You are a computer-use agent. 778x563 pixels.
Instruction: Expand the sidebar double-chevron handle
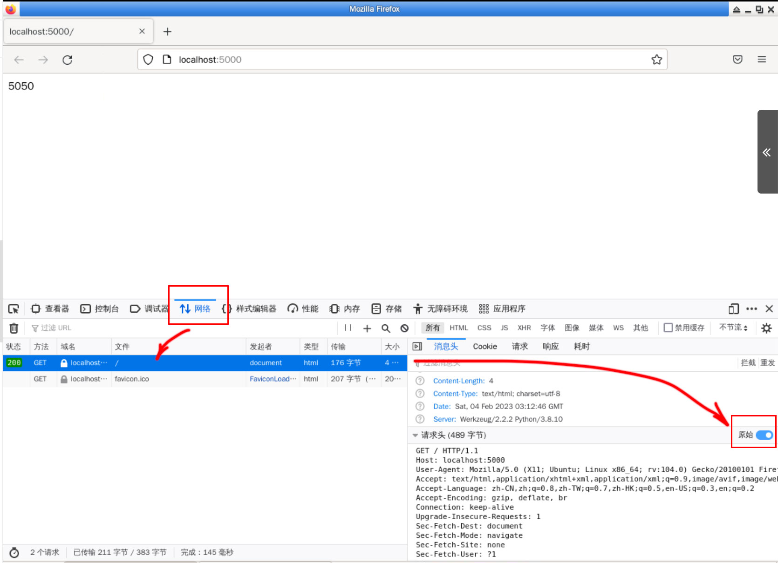[x=767, y=152]
